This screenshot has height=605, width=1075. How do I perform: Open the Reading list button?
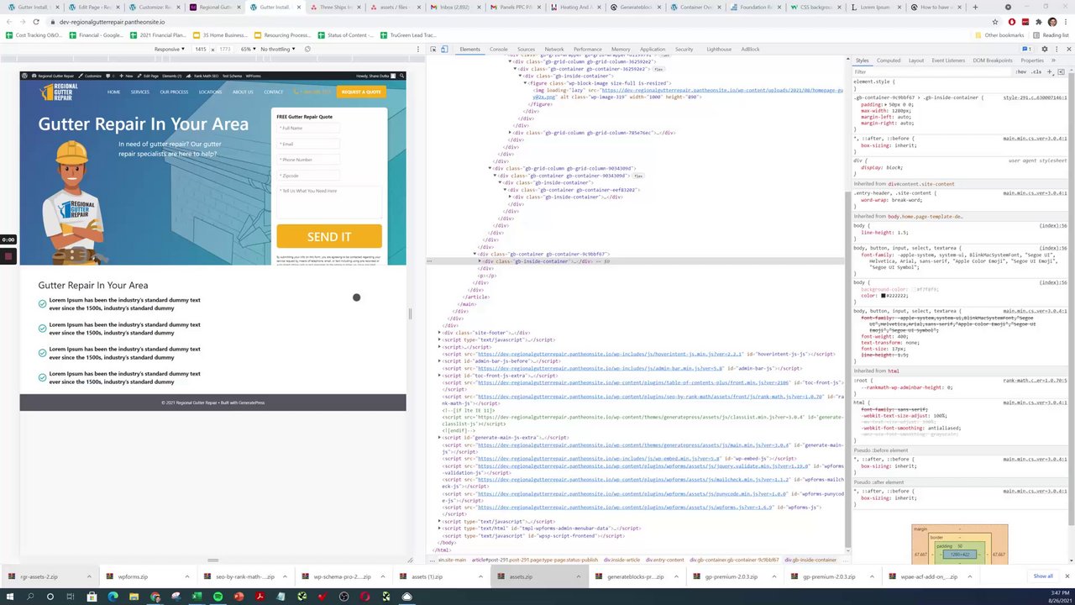pyautogui.click(x=1051, y=35)
